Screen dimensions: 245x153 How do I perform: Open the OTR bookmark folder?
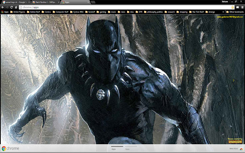(139, 12)
